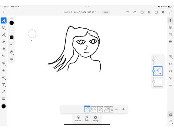Redo the last action
This screenshot has height=131, width=174.
coord(135,12)
